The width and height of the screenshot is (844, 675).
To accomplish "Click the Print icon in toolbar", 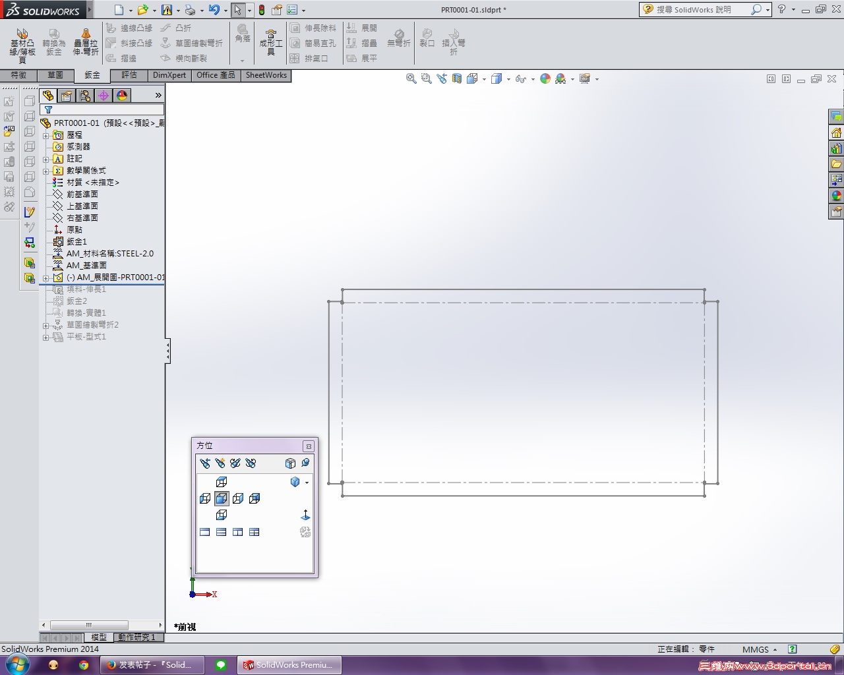I will [x=190, y=10].
